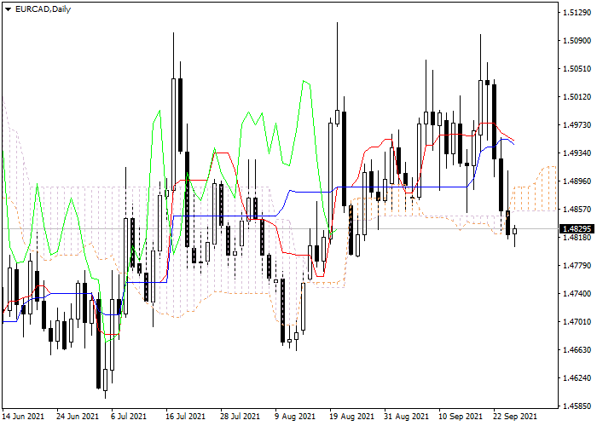
Task: Click the 22 Sep 2021 date label
Action: click(515, 417)
